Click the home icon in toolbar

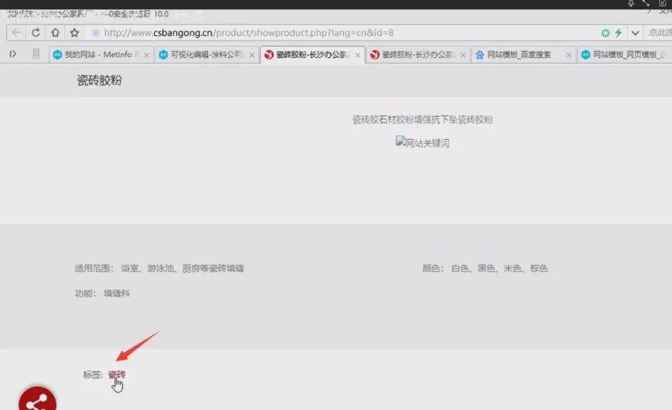55,32
